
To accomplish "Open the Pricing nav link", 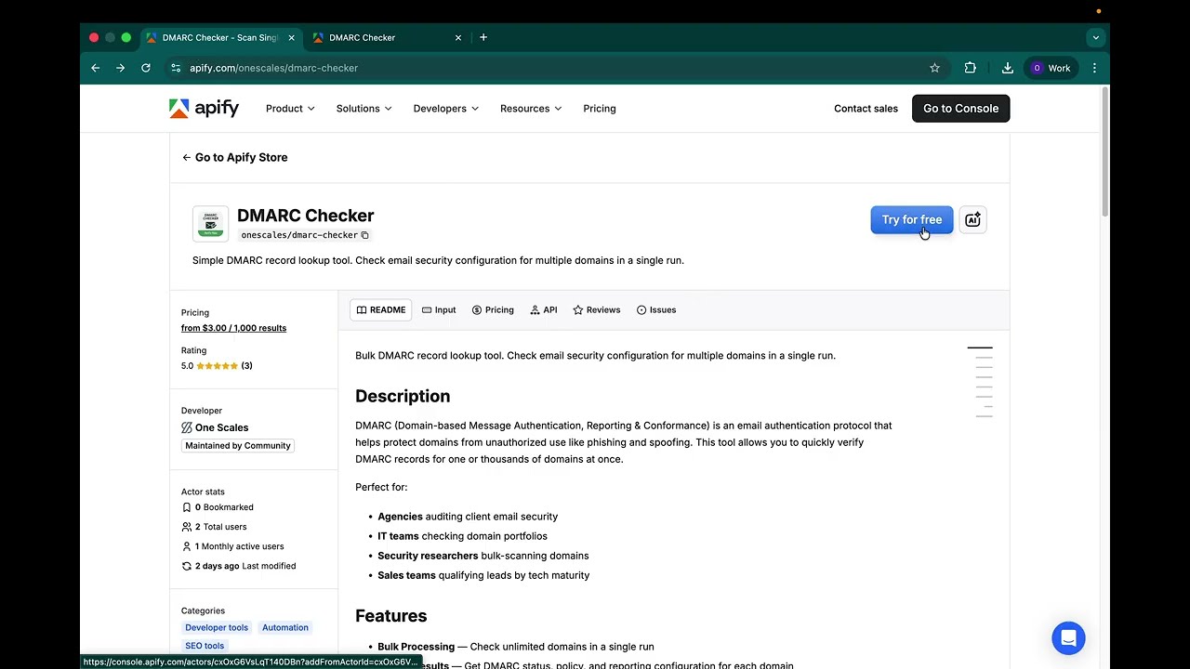I will click(600, 109).
